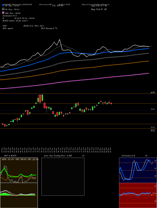Open the blue Stochastics chart panel
The image size is (157, 208).
(138, 170)
